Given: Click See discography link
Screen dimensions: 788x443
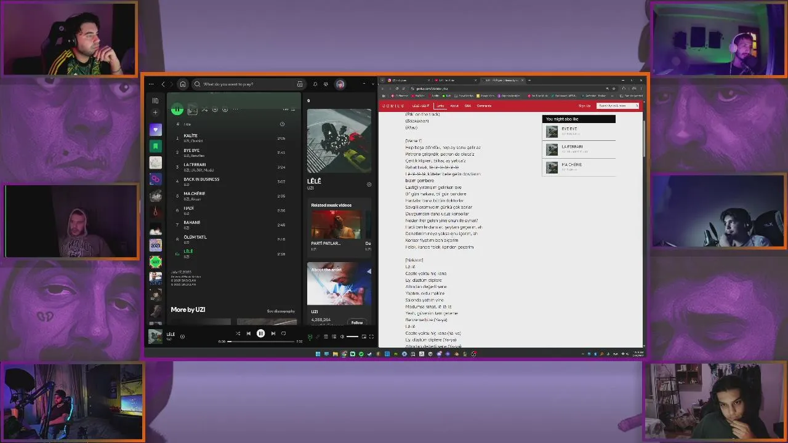Looking at the screenshot, I should point(281,311).
